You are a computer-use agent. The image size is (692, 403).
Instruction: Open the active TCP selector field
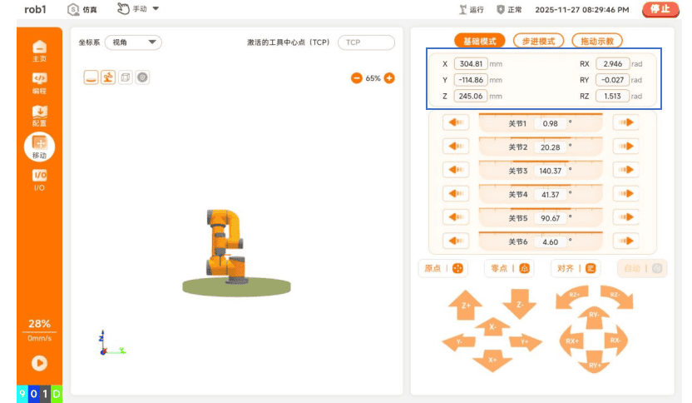click(x=366, y=42)
